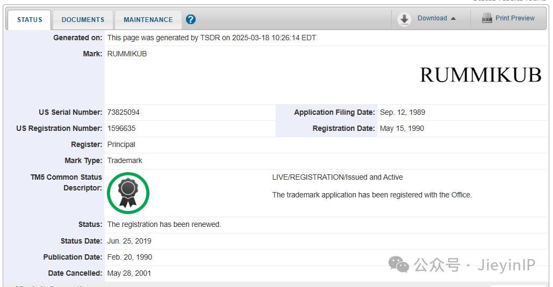Click LIVE/REGISTRATION/Issued and Active text
Image resolution: width=553 pixels, height=287 pixels.
[337, 177]
